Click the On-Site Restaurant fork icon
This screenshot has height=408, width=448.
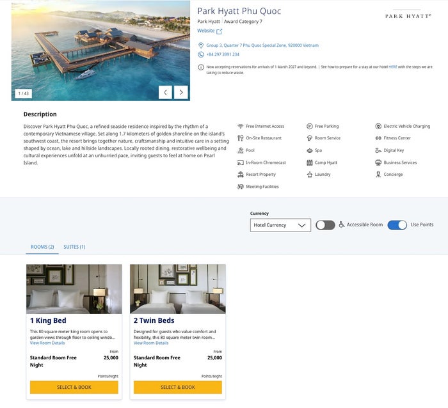[240, 138]
